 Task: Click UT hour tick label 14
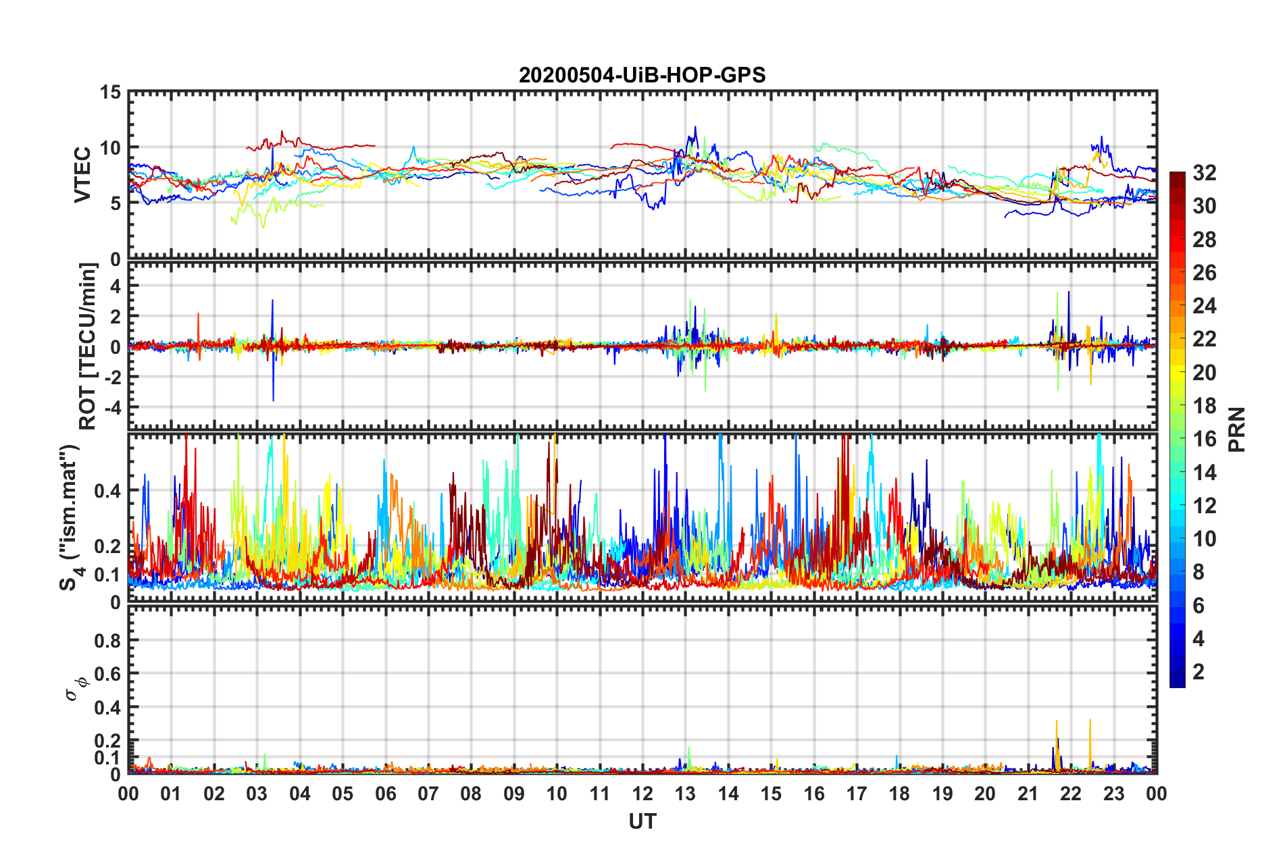pos(728,793)
